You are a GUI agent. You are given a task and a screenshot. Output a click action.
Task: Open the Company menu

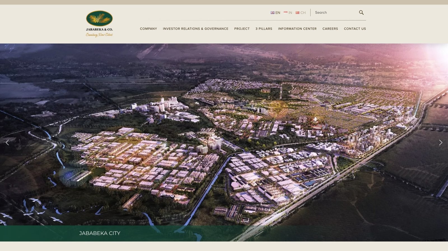[148, 29]
